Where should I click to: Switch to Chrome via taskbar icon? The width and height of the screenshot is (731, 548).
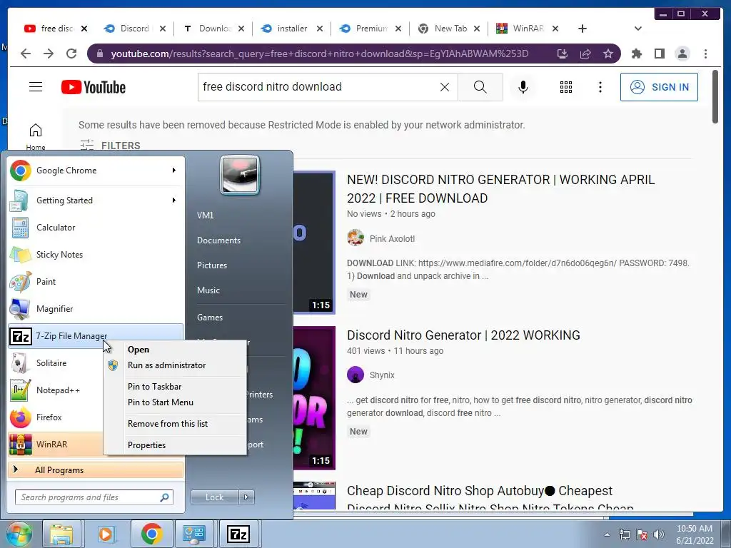pyautogui.click(x=151, y=534)
